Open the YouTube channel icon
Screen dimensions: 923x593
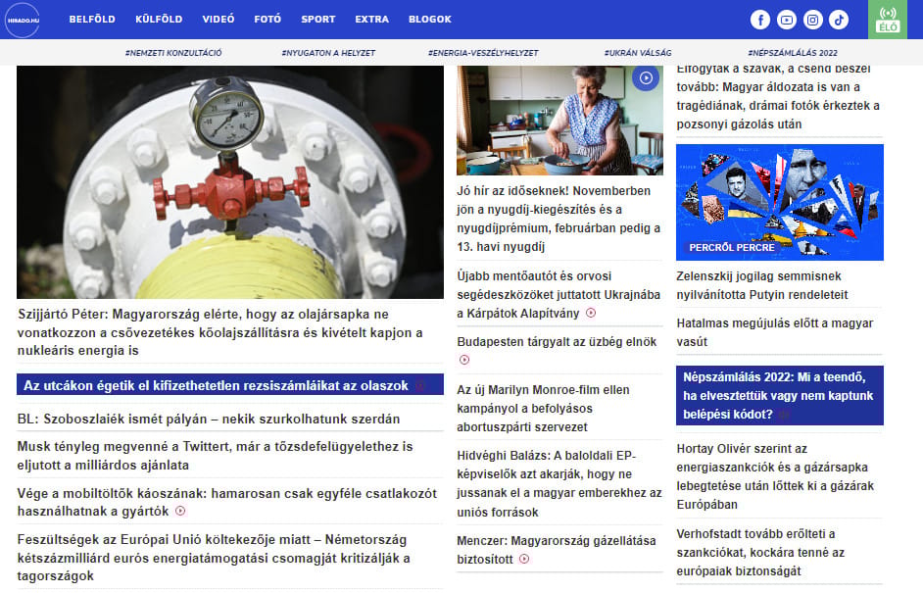787,20
